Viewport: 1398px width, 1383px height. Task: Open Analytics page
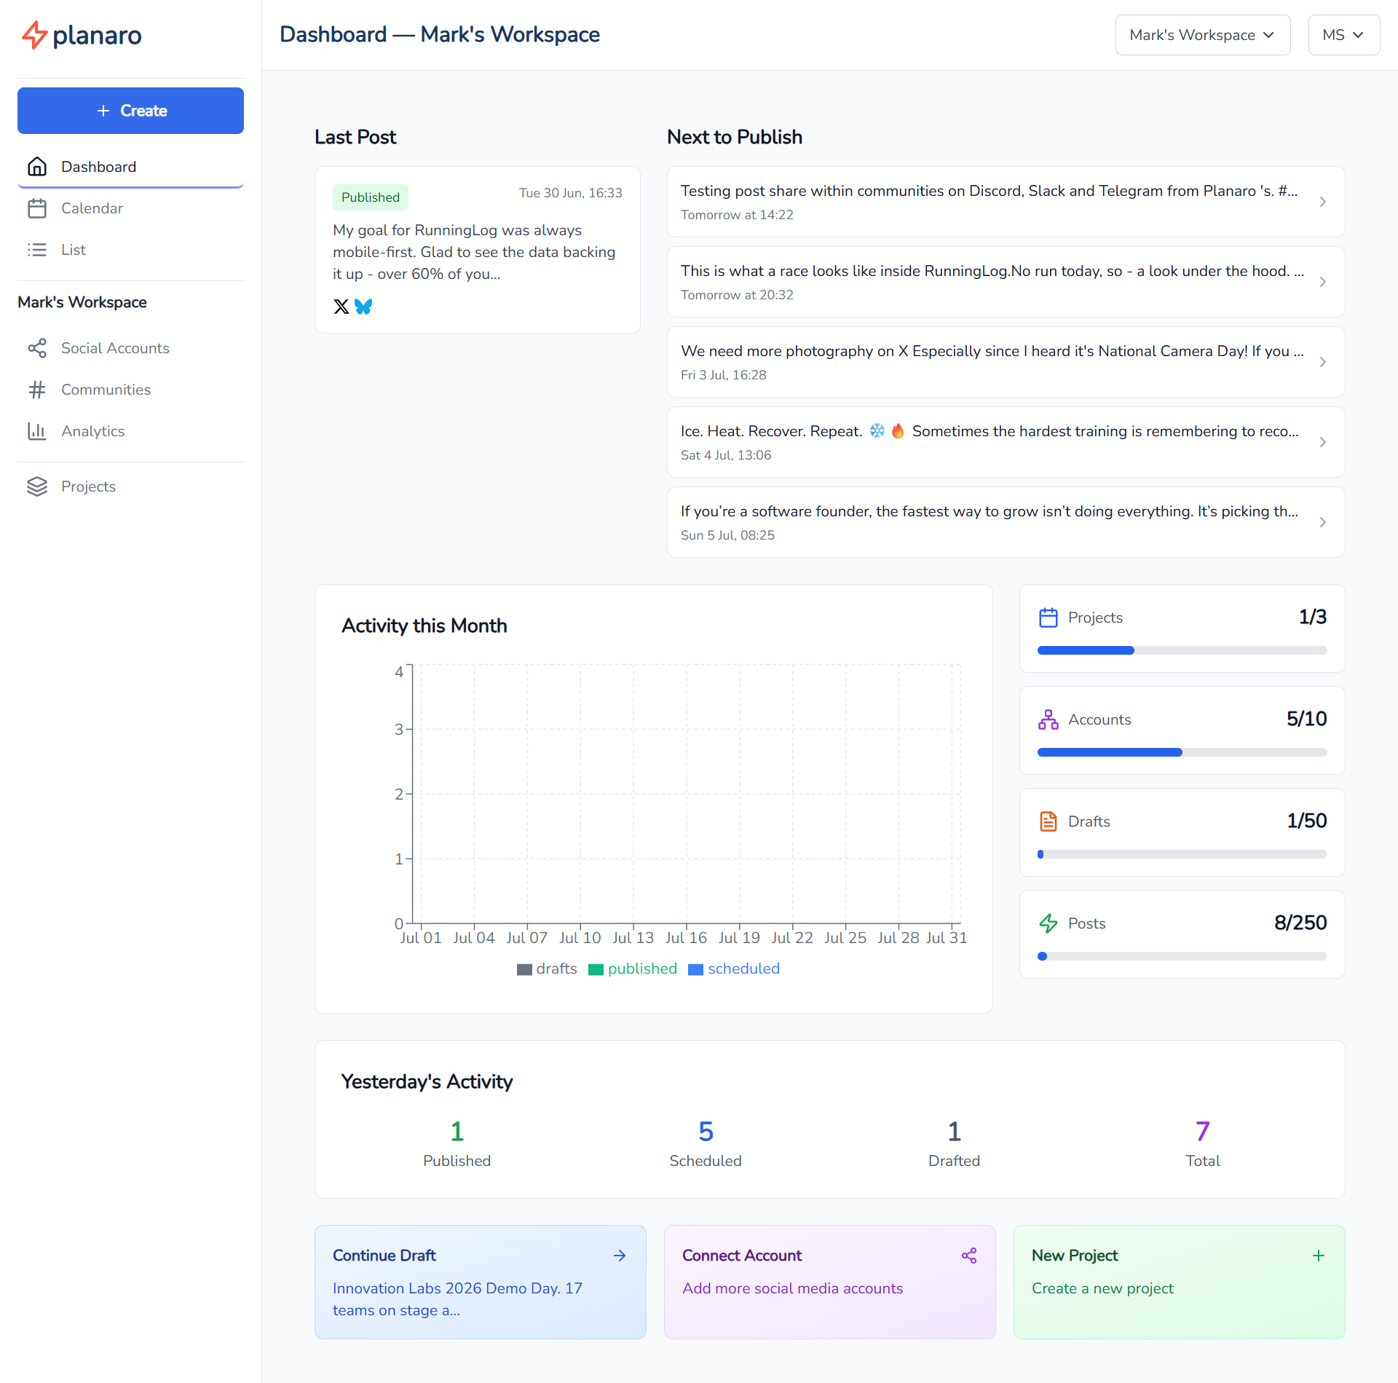pos(130,431)
